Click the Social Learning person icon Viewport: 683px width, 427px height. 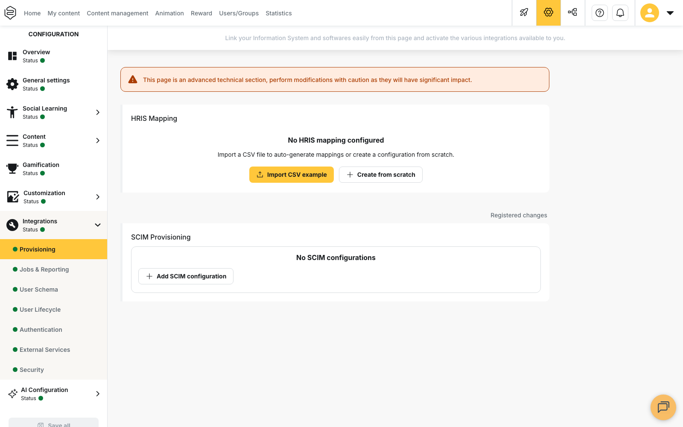[12, 112]
